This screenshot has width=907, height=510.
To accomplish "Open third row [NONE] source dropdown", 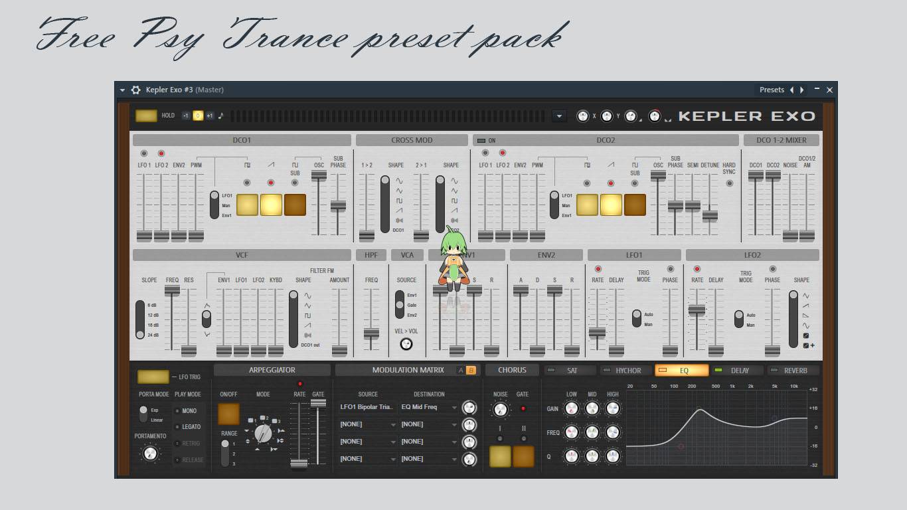I will (x=368, y=442).
